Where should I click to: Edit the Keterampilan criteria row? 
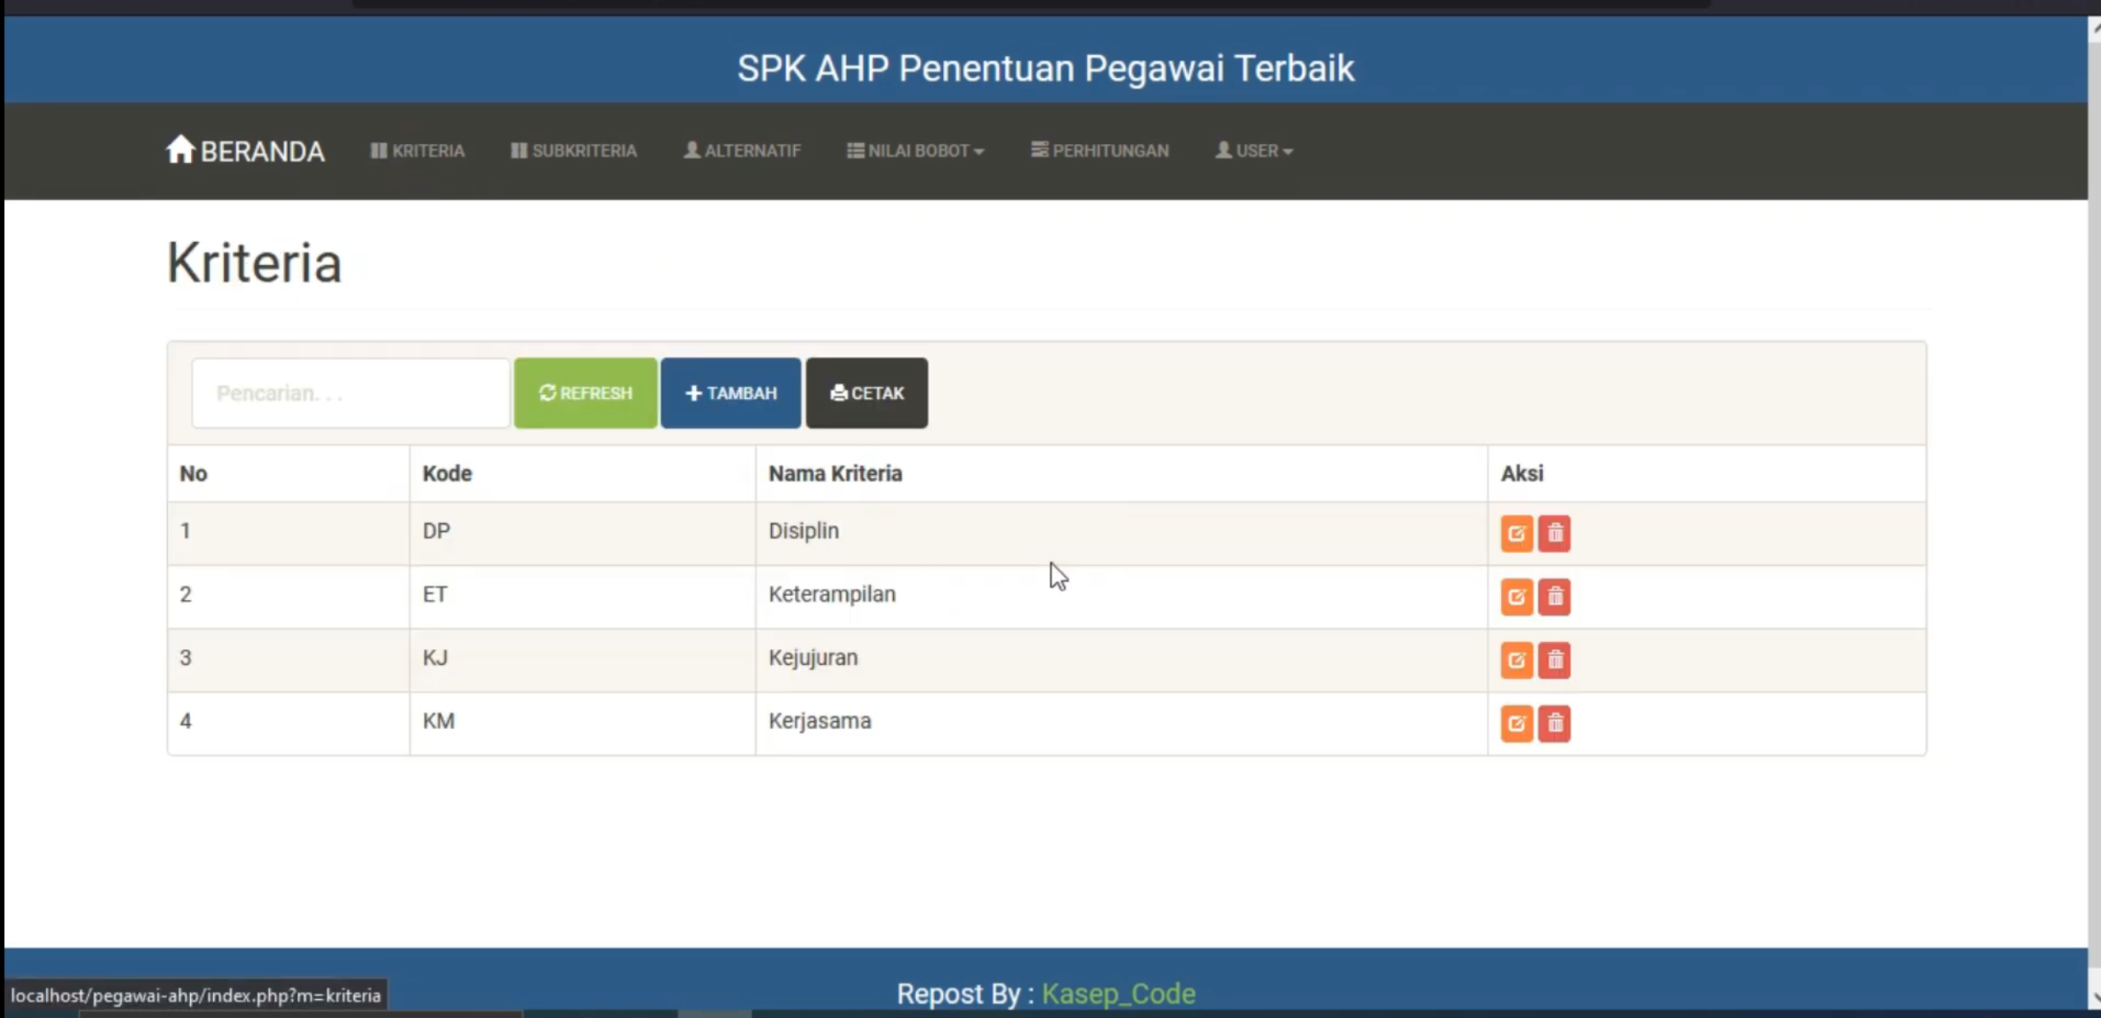[x=1516, y=597]
